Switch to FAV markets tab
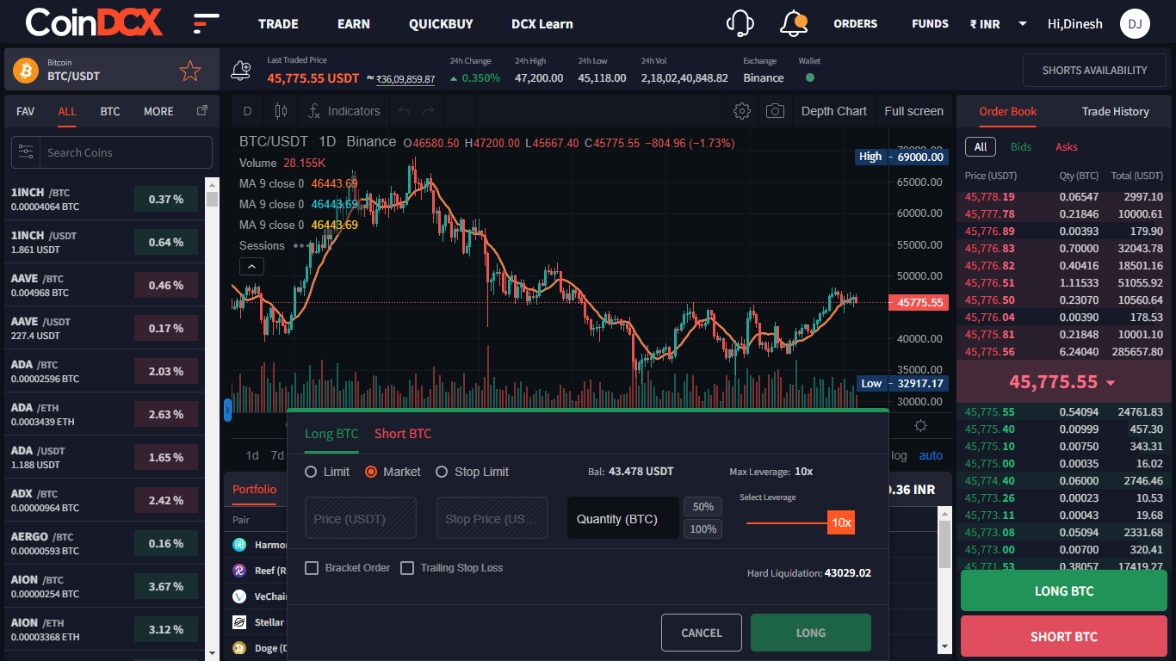 point(26,111)
